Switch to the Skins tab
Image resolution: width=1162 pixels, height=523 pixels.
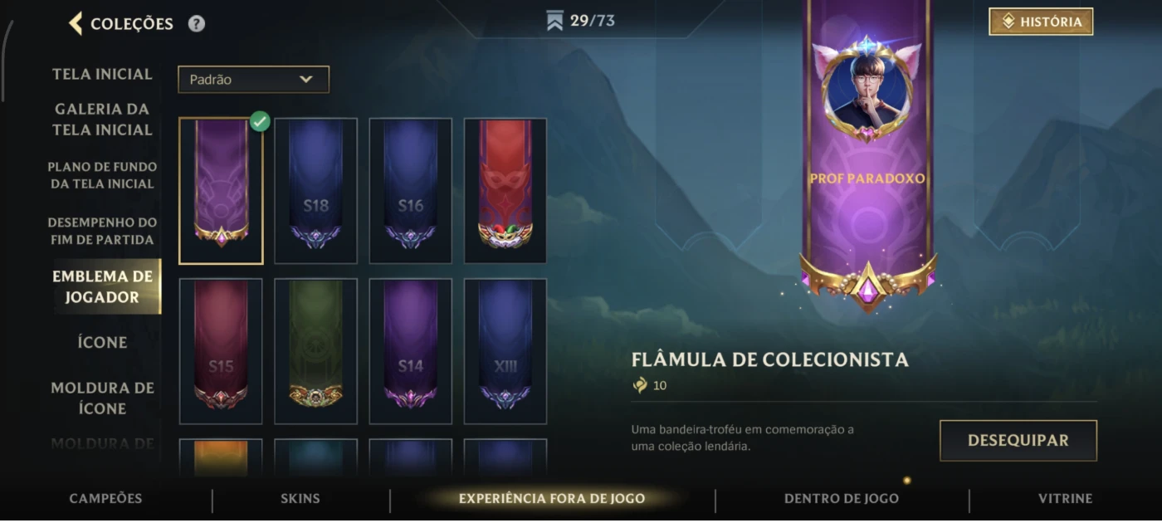tap(300, 499)
